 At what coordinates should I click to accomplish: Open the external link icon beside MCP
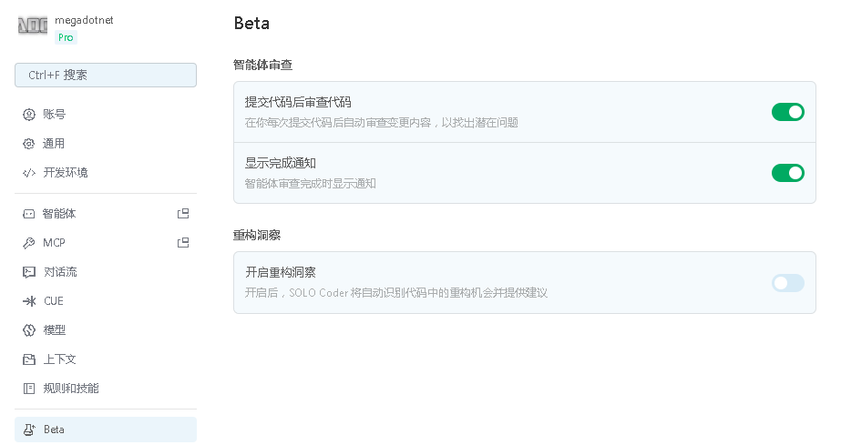(x=183, y=243)
